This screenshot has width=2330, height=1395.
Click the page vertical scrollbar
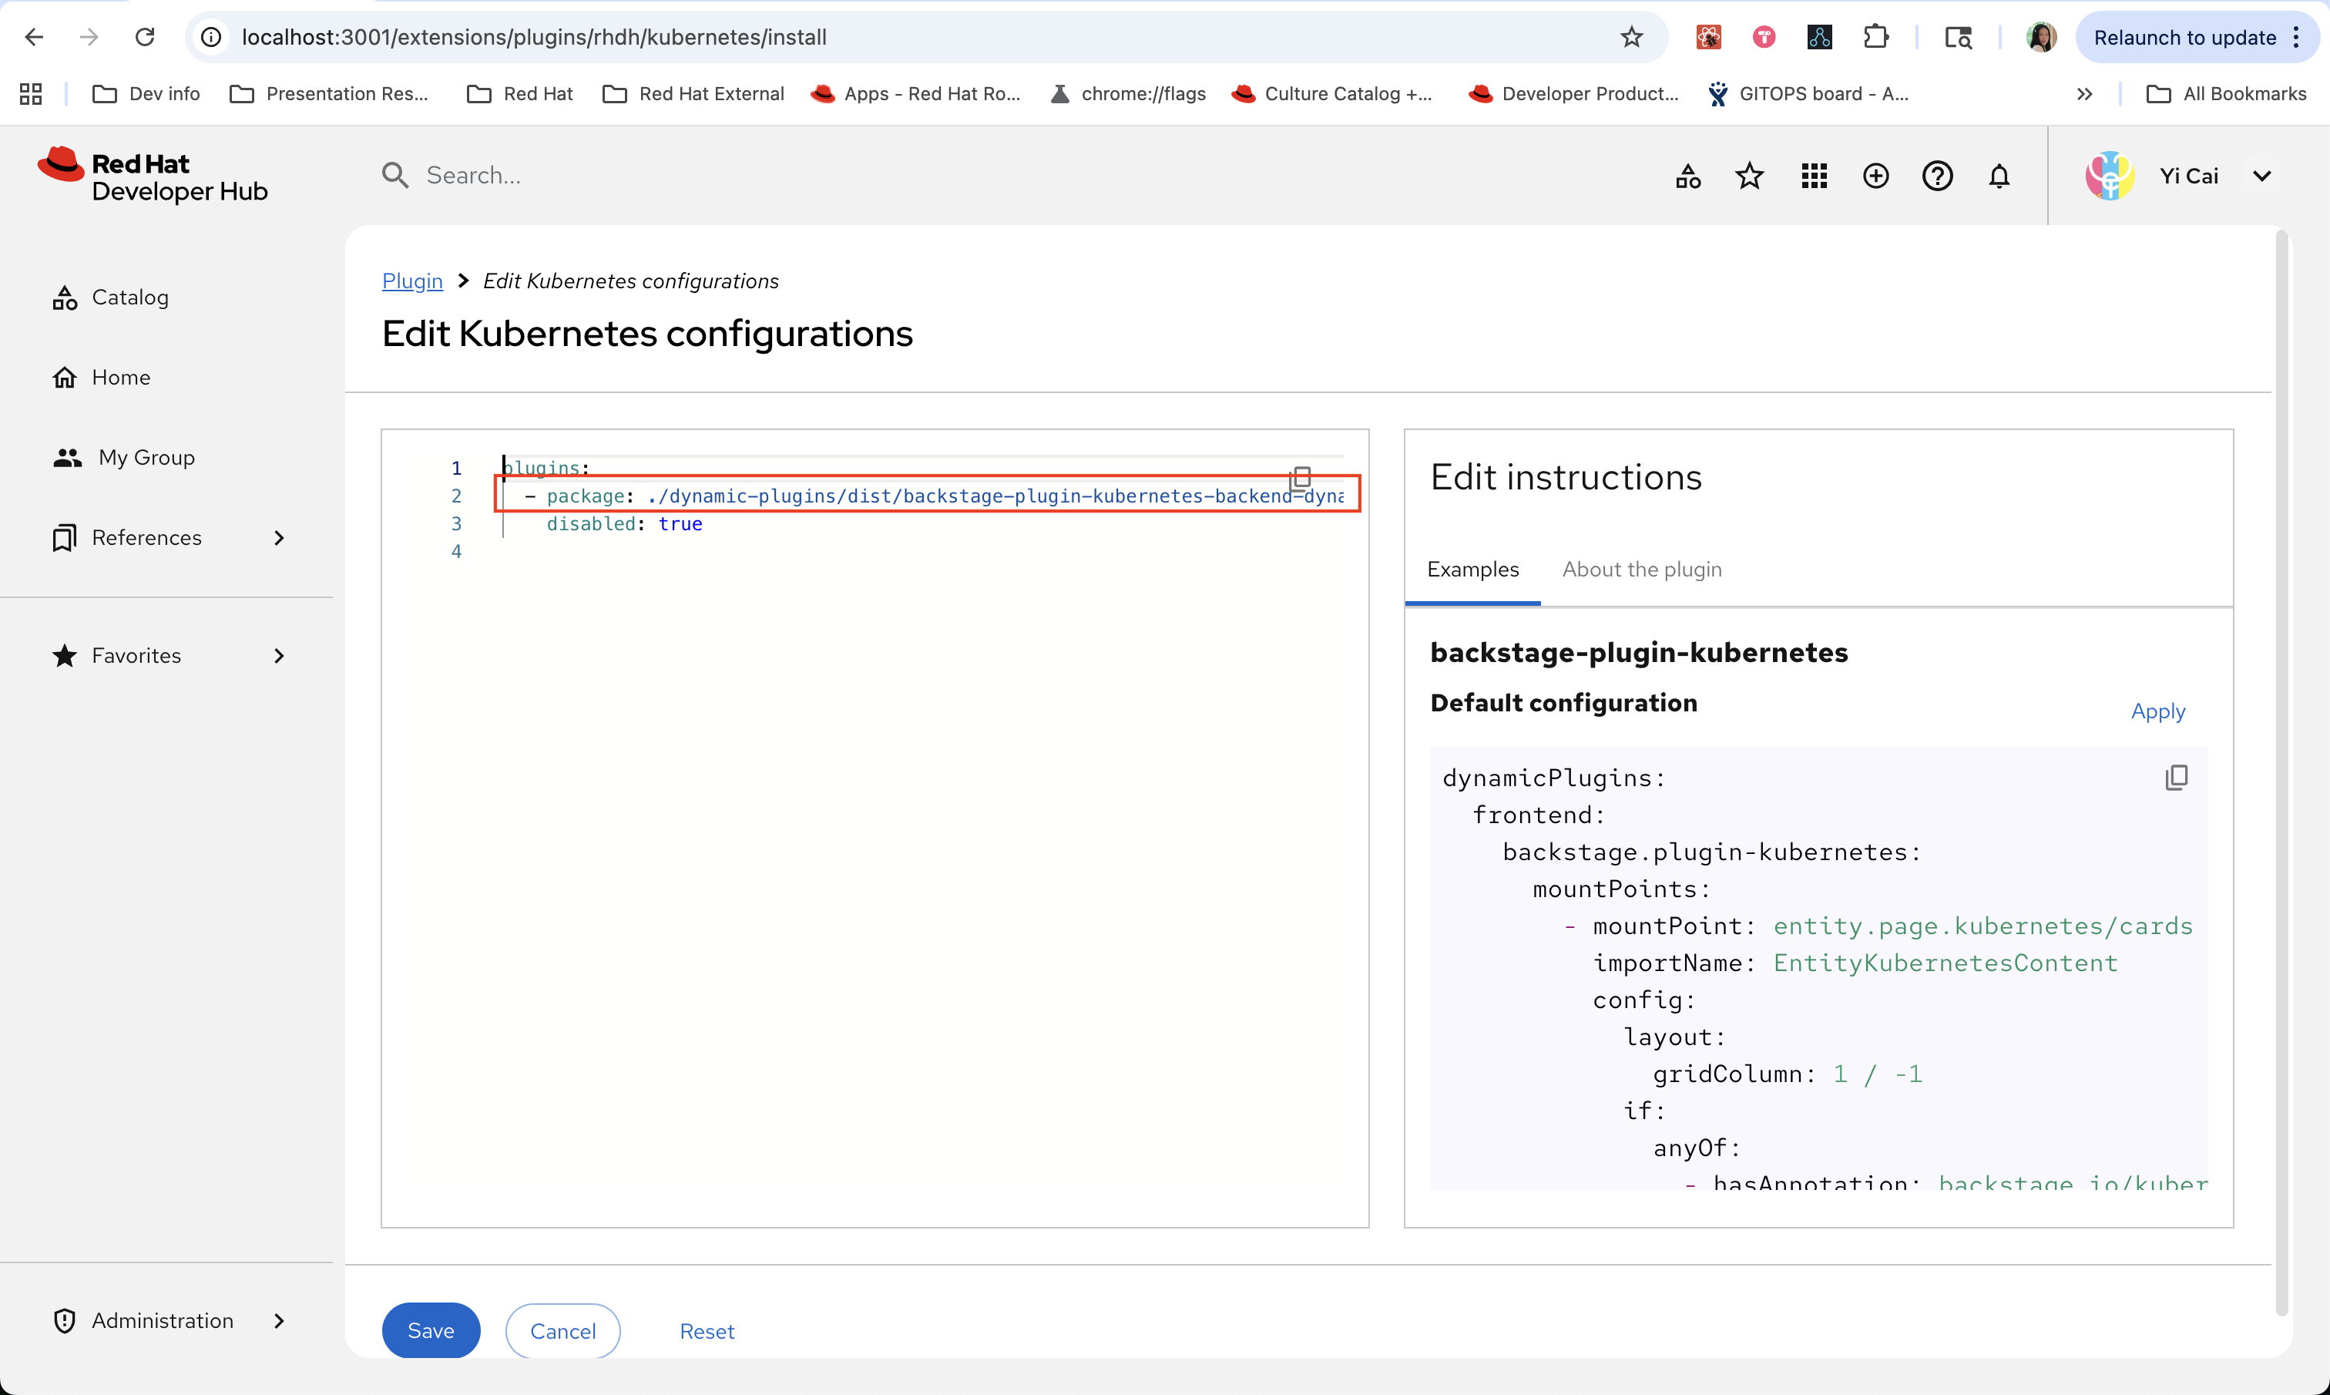point(2281,771)
